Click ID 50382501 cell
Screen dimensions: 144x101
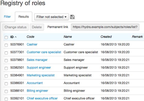coord(17,68)
